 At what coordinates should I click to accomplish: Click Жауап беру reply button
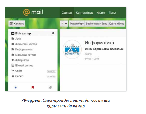pyautogui.click(x=77, y=24)
